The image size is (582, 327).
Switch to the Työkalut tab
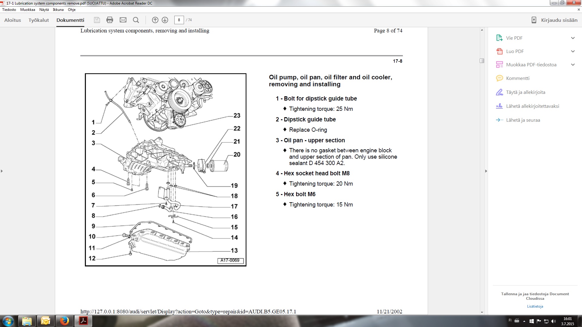point(38,20)
